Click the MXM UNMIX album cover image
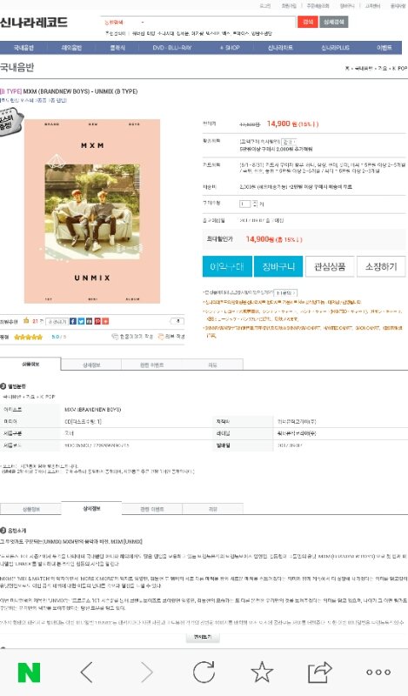Image resolution: width=408 pixels, height=696 pixels. [x=92, y=211]
